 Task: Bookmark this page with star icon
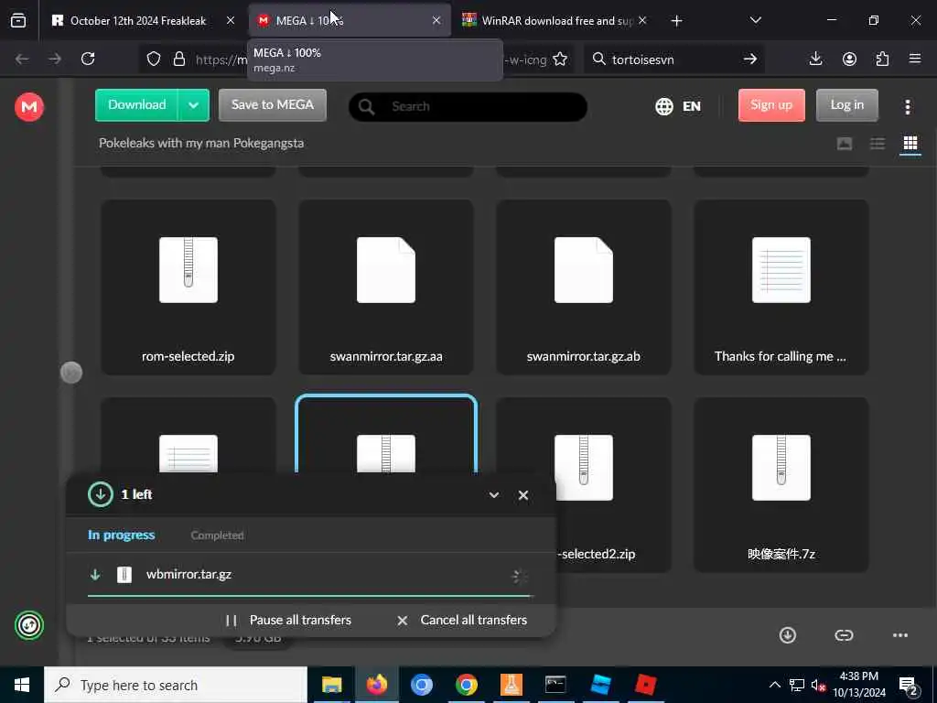560,59
